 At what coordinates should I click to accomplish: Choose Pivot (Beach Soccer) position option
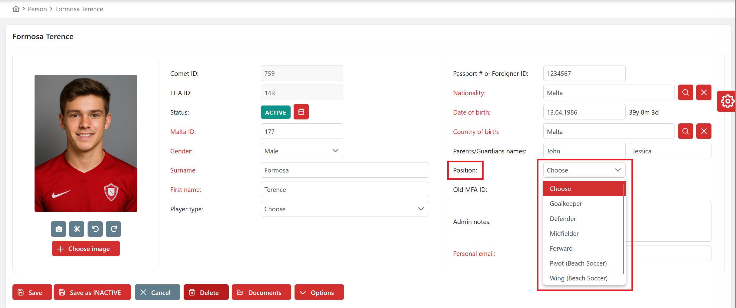pos(578,263)
